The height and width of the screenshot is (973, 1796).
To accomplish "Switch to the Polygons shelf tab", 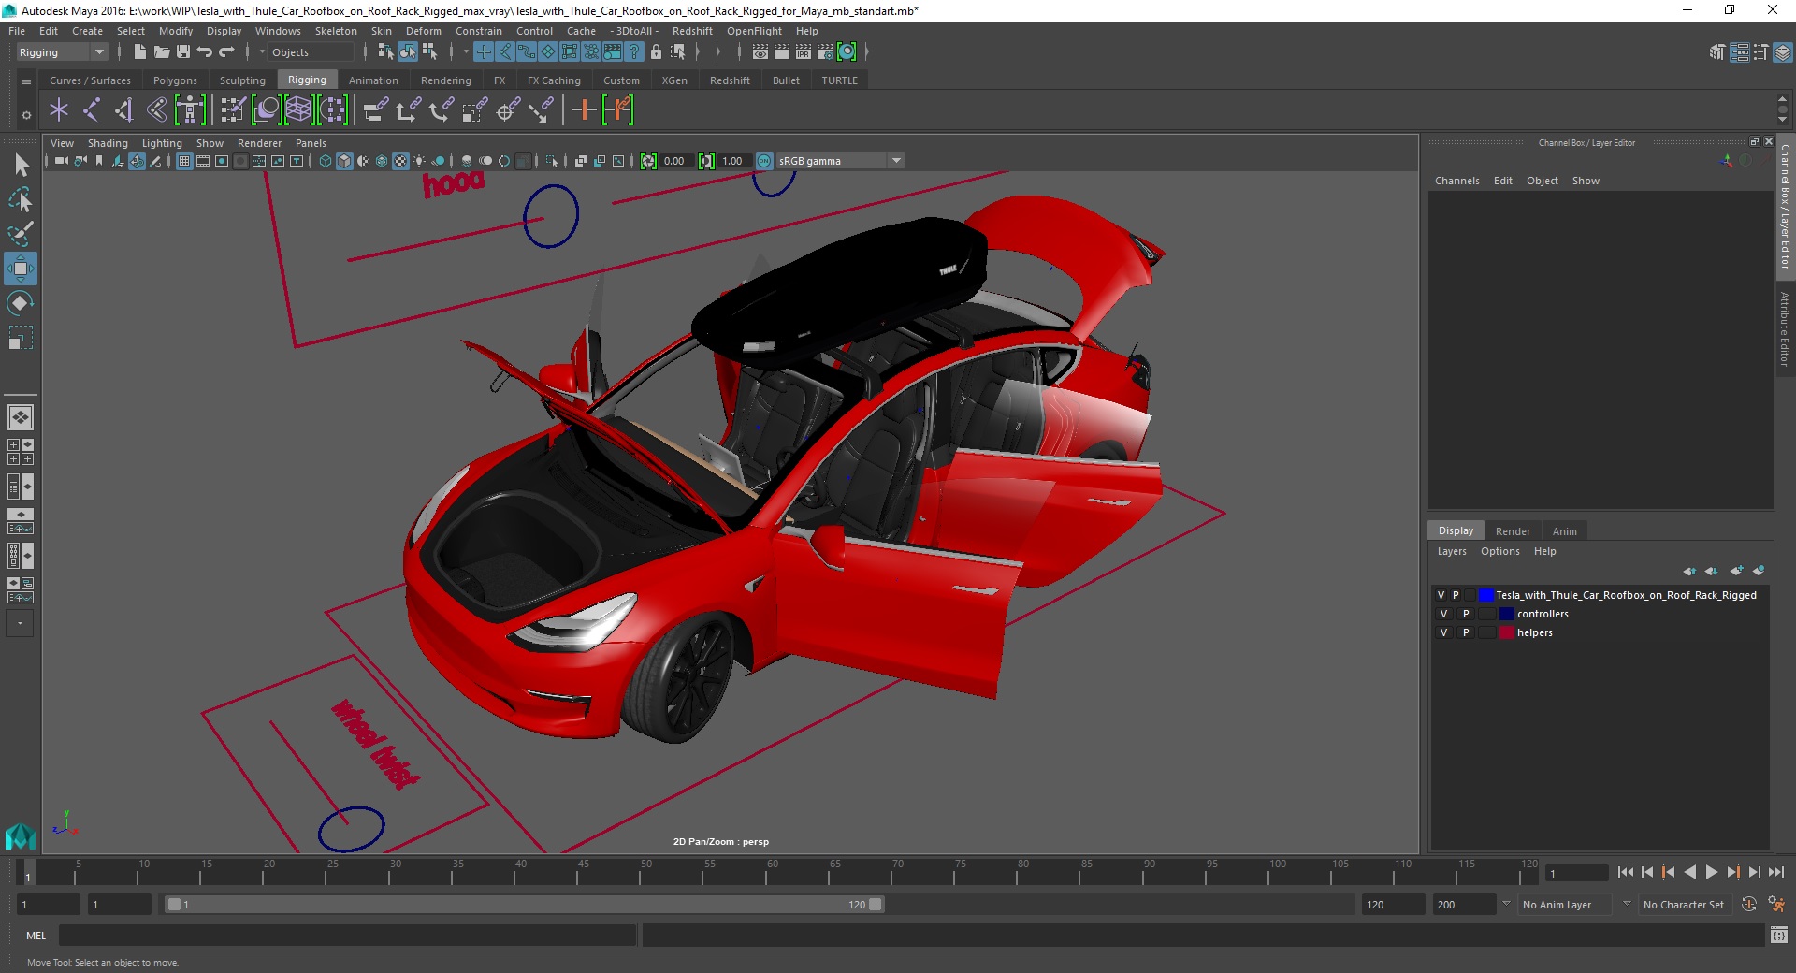I will 175,80.
